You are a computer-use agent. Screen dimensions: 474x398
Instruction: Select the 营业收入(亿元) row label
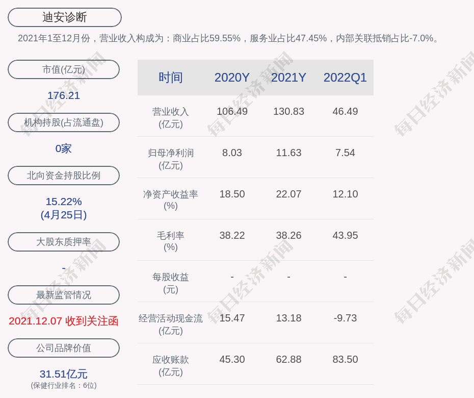click(x=171, y=117)
